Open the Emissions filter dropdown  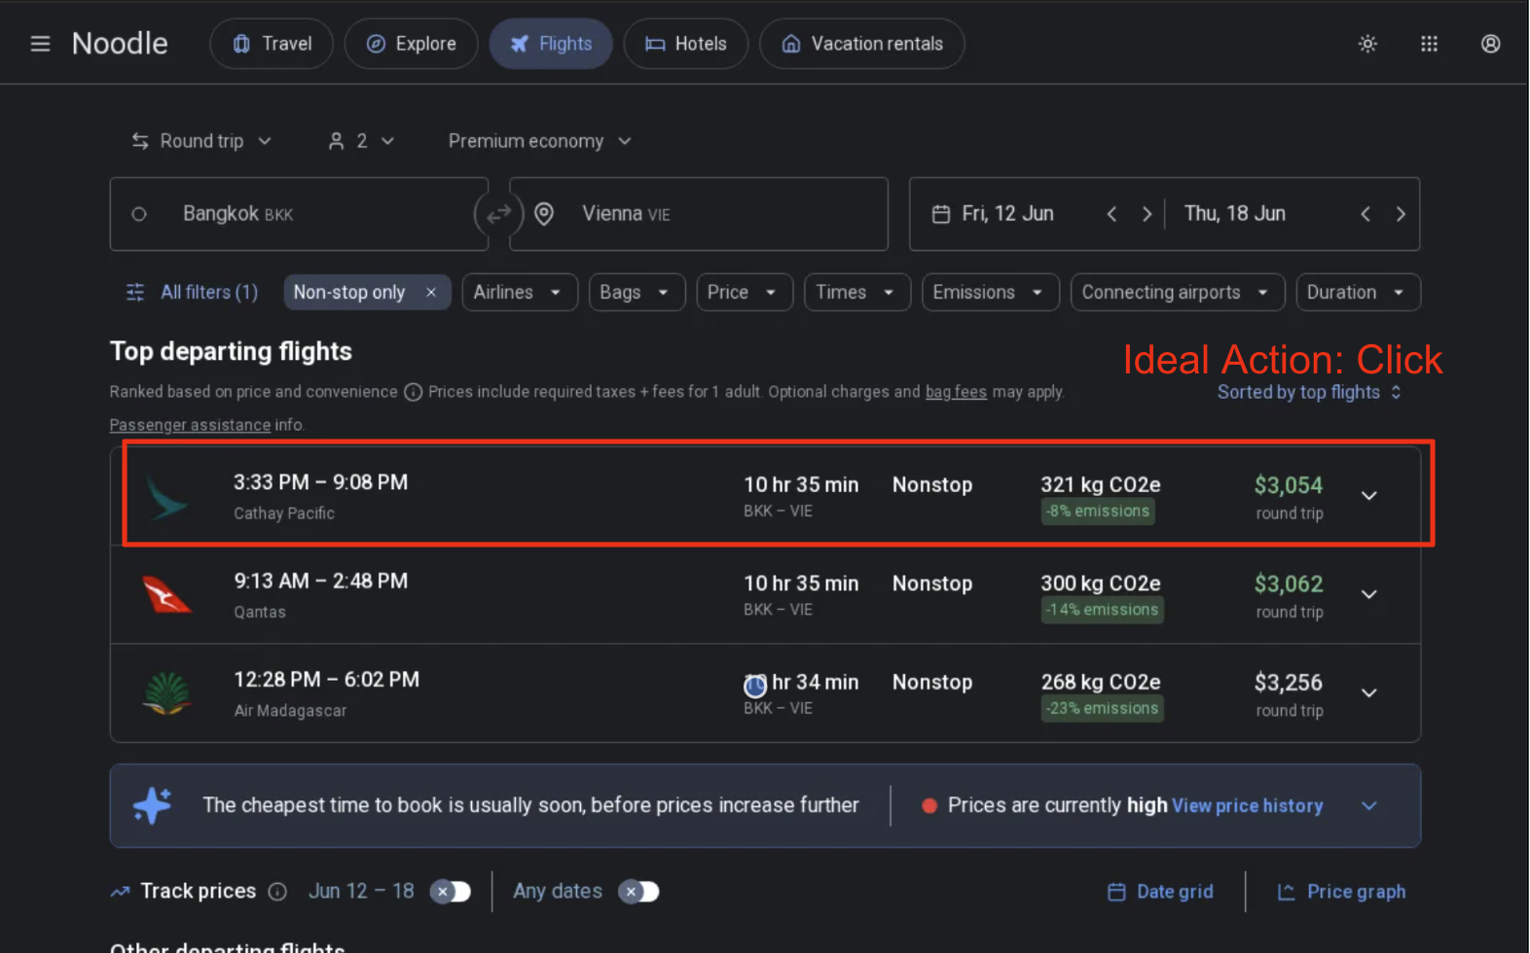coord(990,293)
